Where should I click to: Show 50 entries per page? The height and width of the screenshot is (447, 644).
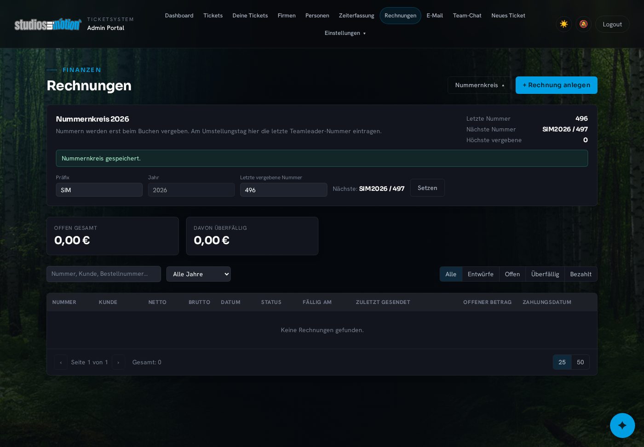(x=581, y=362)
